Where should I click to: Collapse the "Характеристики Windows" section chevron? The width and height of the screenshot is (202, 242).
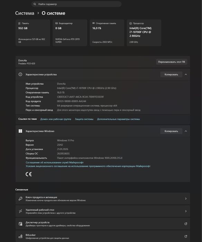click(x=186, y=131)
